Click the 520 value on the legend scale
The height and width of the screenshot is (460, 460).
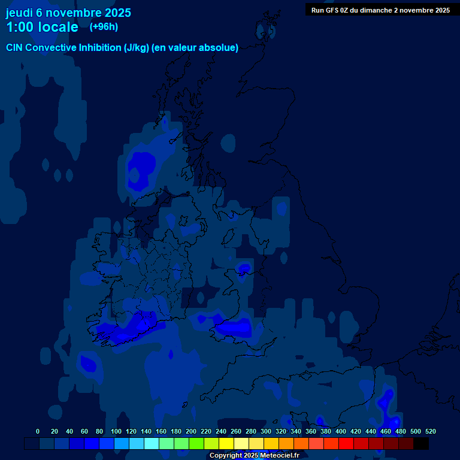(x=430, y=431)
